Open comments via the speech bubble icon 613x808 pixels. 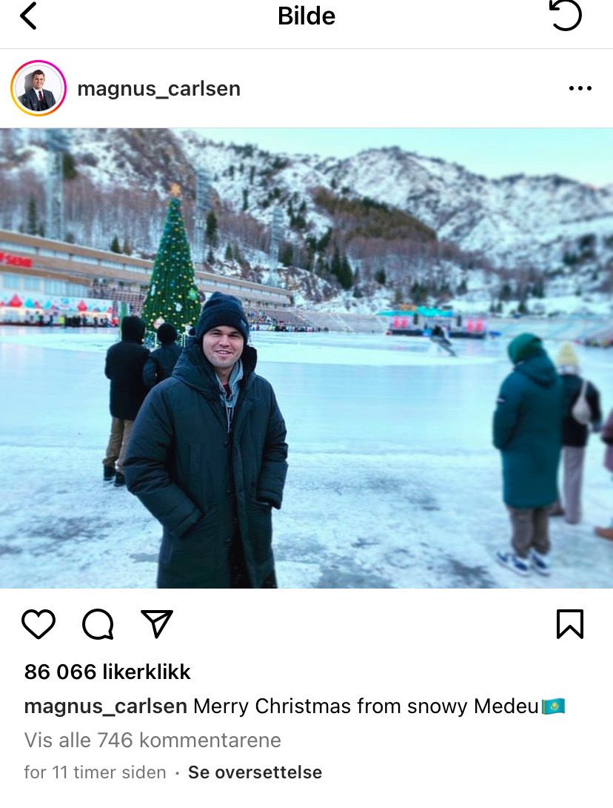tap(98, 624)
